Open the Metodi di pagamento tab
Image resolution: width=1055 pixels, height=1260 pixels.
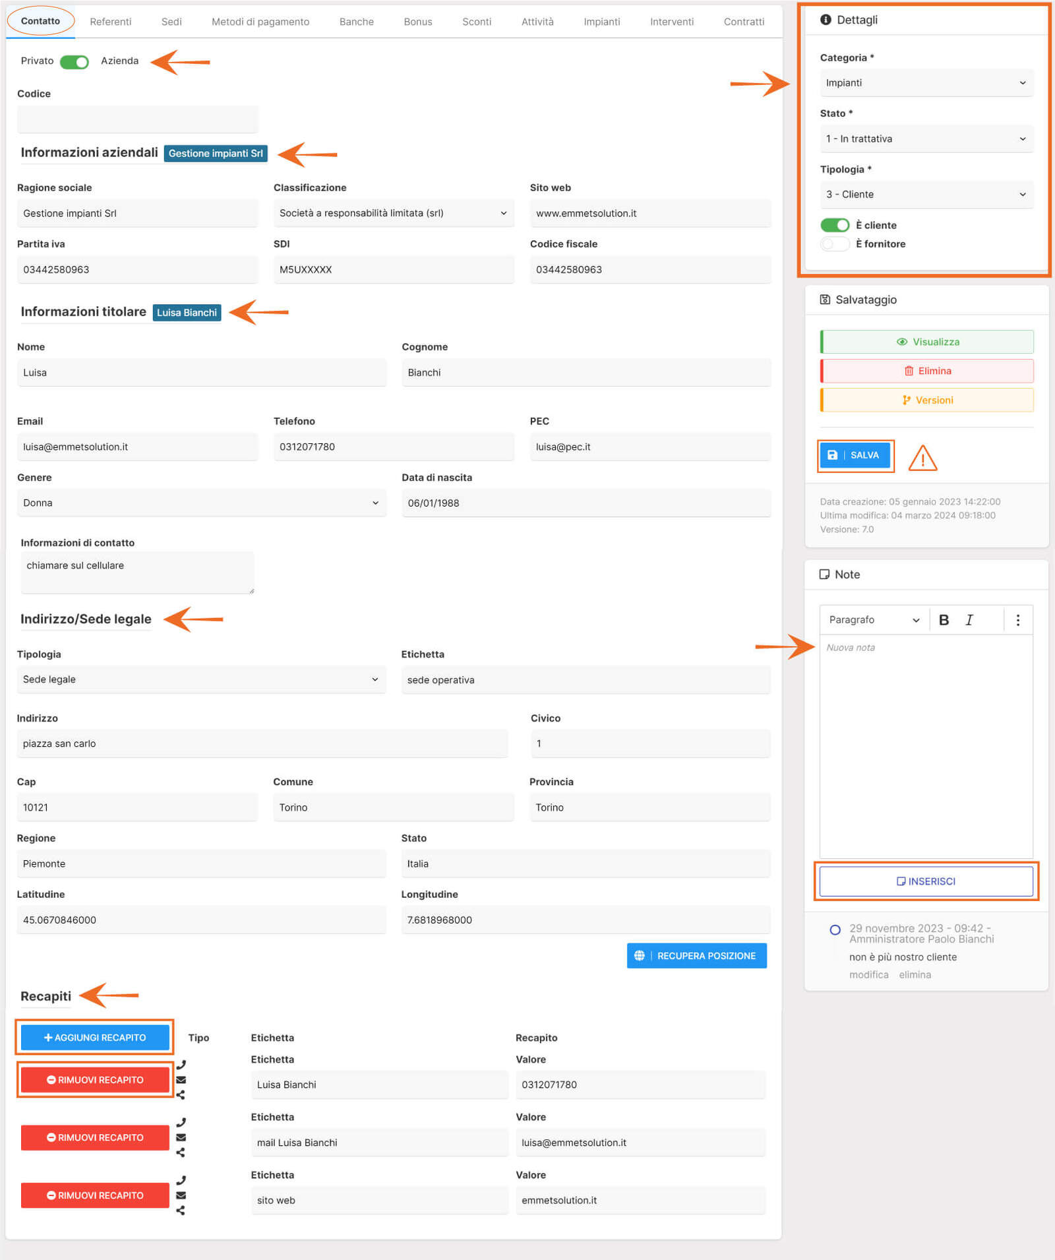pos(260,22)
